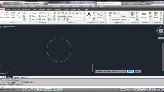This screenshot has width=164, height=92.
Task: Click the Group tool icon
Action: coord(133,15)
